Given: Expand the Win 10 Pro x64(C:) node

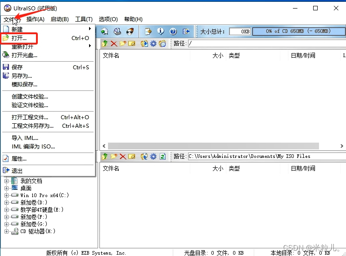Looking at the screenshot, I should pyautogui.click(x=6, y=195).
